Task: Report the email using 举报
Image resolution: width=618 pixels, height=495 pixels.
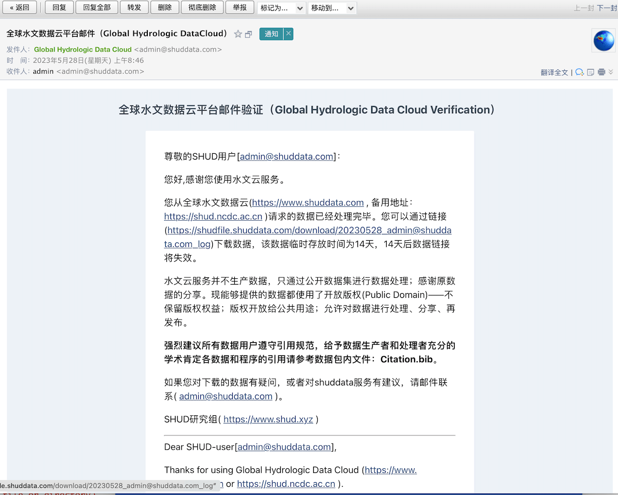Action: click(x=240, y=8)
